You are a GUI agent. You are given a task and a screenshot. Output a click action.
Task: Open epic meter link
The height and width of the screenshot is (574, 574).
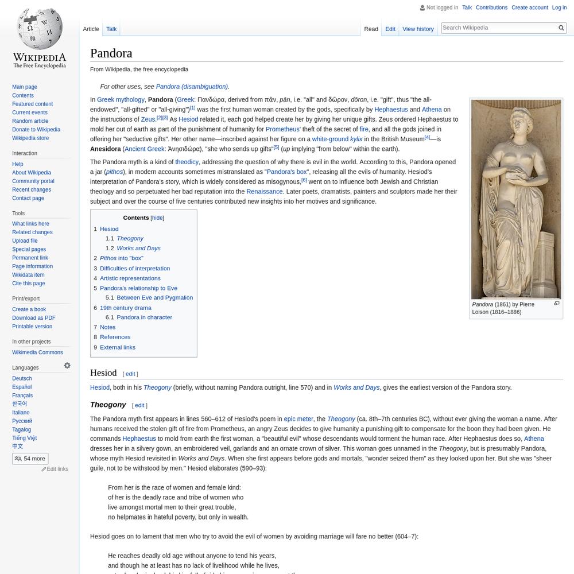[298, 419]
